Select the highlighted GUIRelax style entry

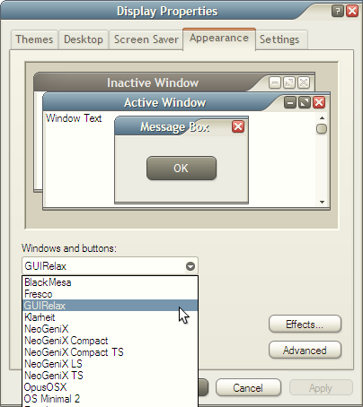tap(111, 306)
